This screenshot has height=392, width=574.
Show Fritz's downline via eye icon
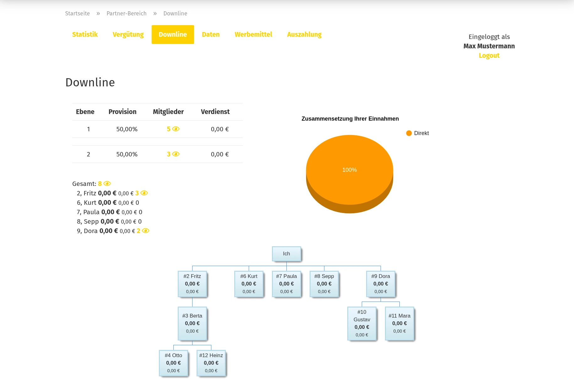coord(144,193)
